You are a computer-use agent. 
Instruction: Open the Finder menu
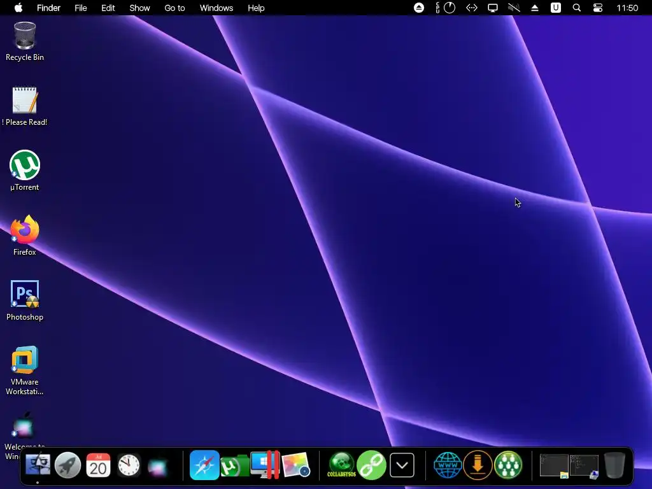[x=48, y=8]
